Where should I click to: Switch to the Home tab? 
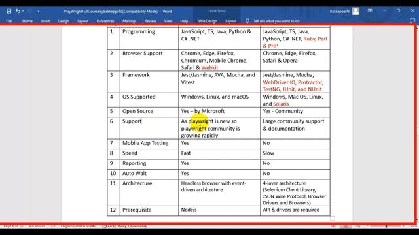(x=27, y=21)
